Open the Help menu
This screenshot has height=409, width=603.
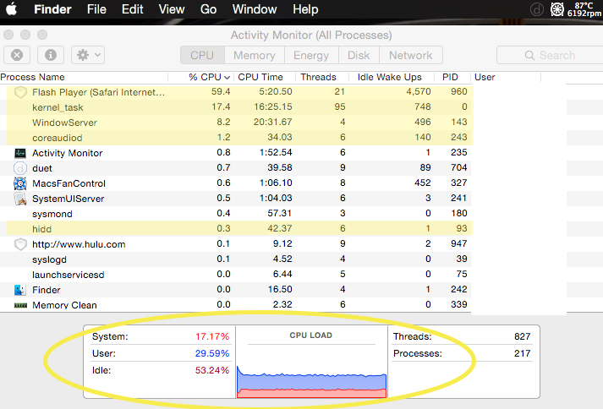[305, 9]
